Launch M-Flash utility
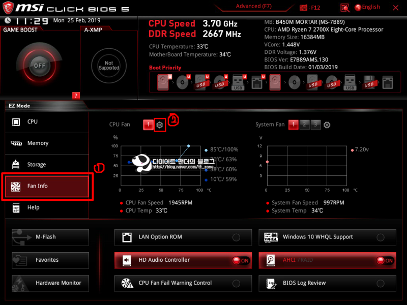The image size is (407, 305). click(50, 237)
